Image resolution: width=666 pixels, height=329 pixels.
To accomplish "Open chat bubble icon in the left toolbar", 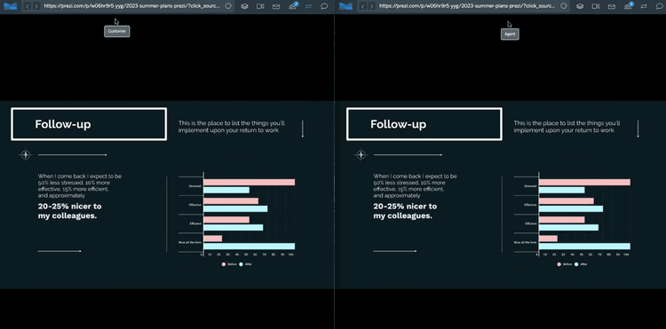I will tap(324, 6).
